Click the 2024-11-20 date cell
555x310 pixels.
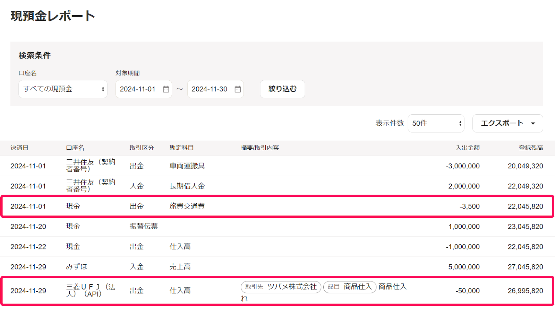tap(28, 227)
